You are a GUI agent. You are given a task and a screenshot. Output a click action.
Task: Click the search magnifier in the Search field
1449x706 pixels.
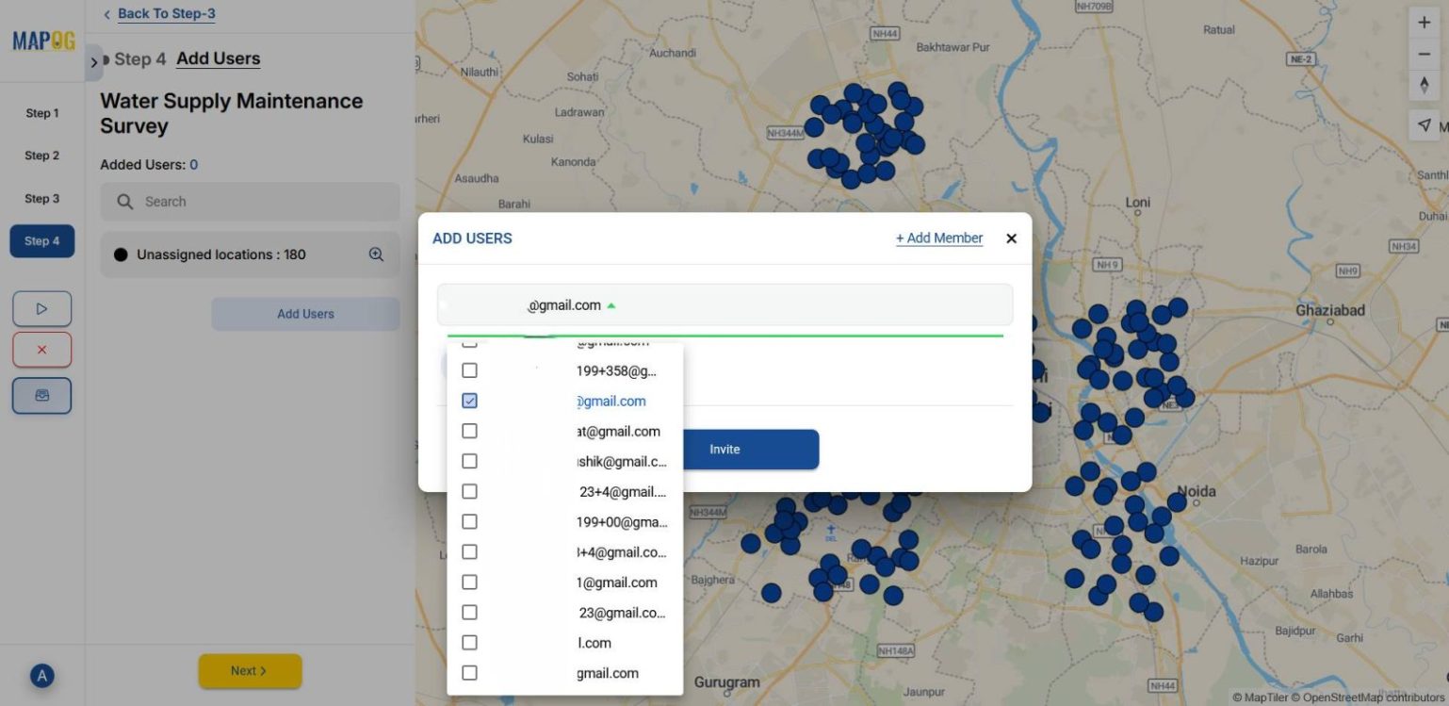[125, 201]
